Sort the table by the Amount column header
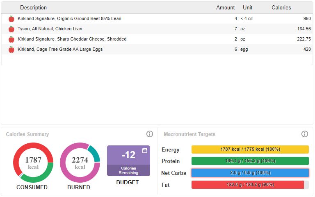Viewport: 315px width, 197px height. pos(226,8)
